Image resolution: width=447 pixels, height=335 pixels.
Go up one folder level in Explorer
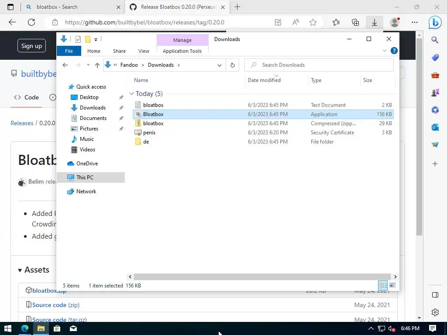(x=97, y=65)
